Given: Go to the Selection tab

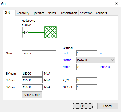Looking at the screenshot, I should 86,13.
